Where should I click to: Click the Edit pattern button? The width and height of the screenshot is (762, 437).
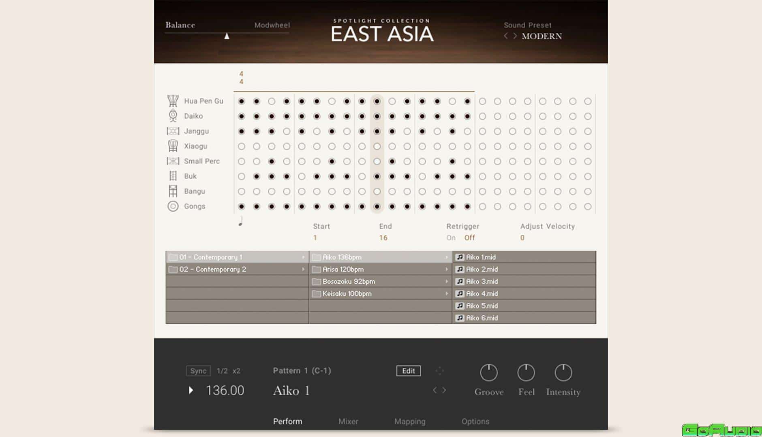pos(408,371)
